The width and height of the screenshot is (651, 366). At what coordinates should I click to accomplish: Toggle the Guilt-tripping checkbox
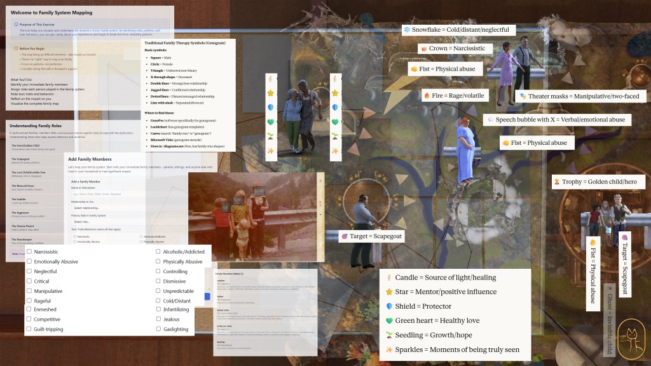click(x=29, y=329)
